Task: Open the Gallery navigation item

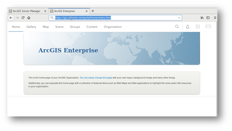Action: pyautogui.click(x=31, y=27)
